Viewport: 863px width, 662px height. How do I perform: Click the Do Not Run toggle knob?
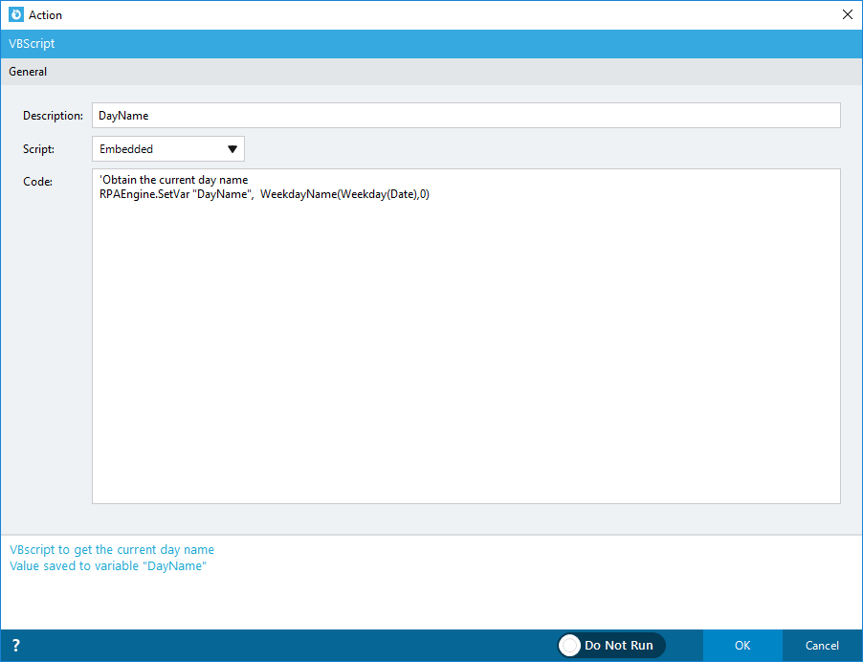(x=570, y=645)
